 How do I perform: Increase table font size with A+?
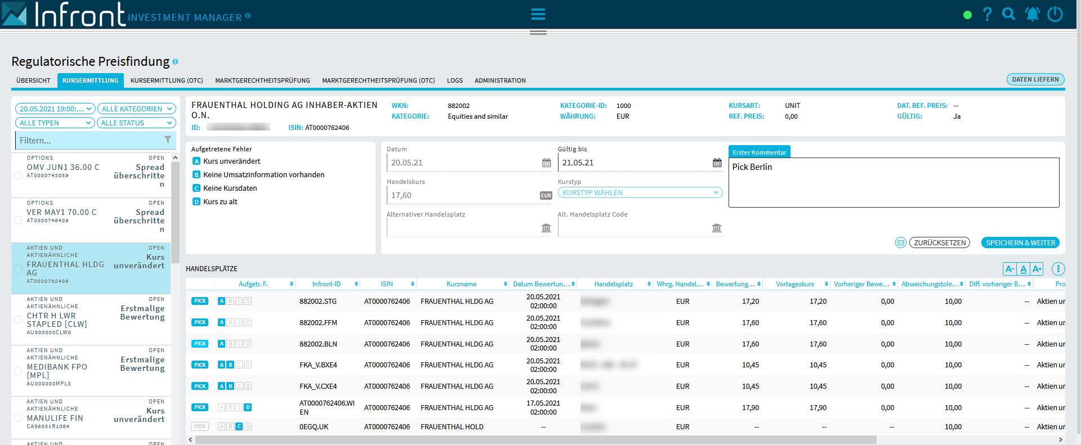1037,269
